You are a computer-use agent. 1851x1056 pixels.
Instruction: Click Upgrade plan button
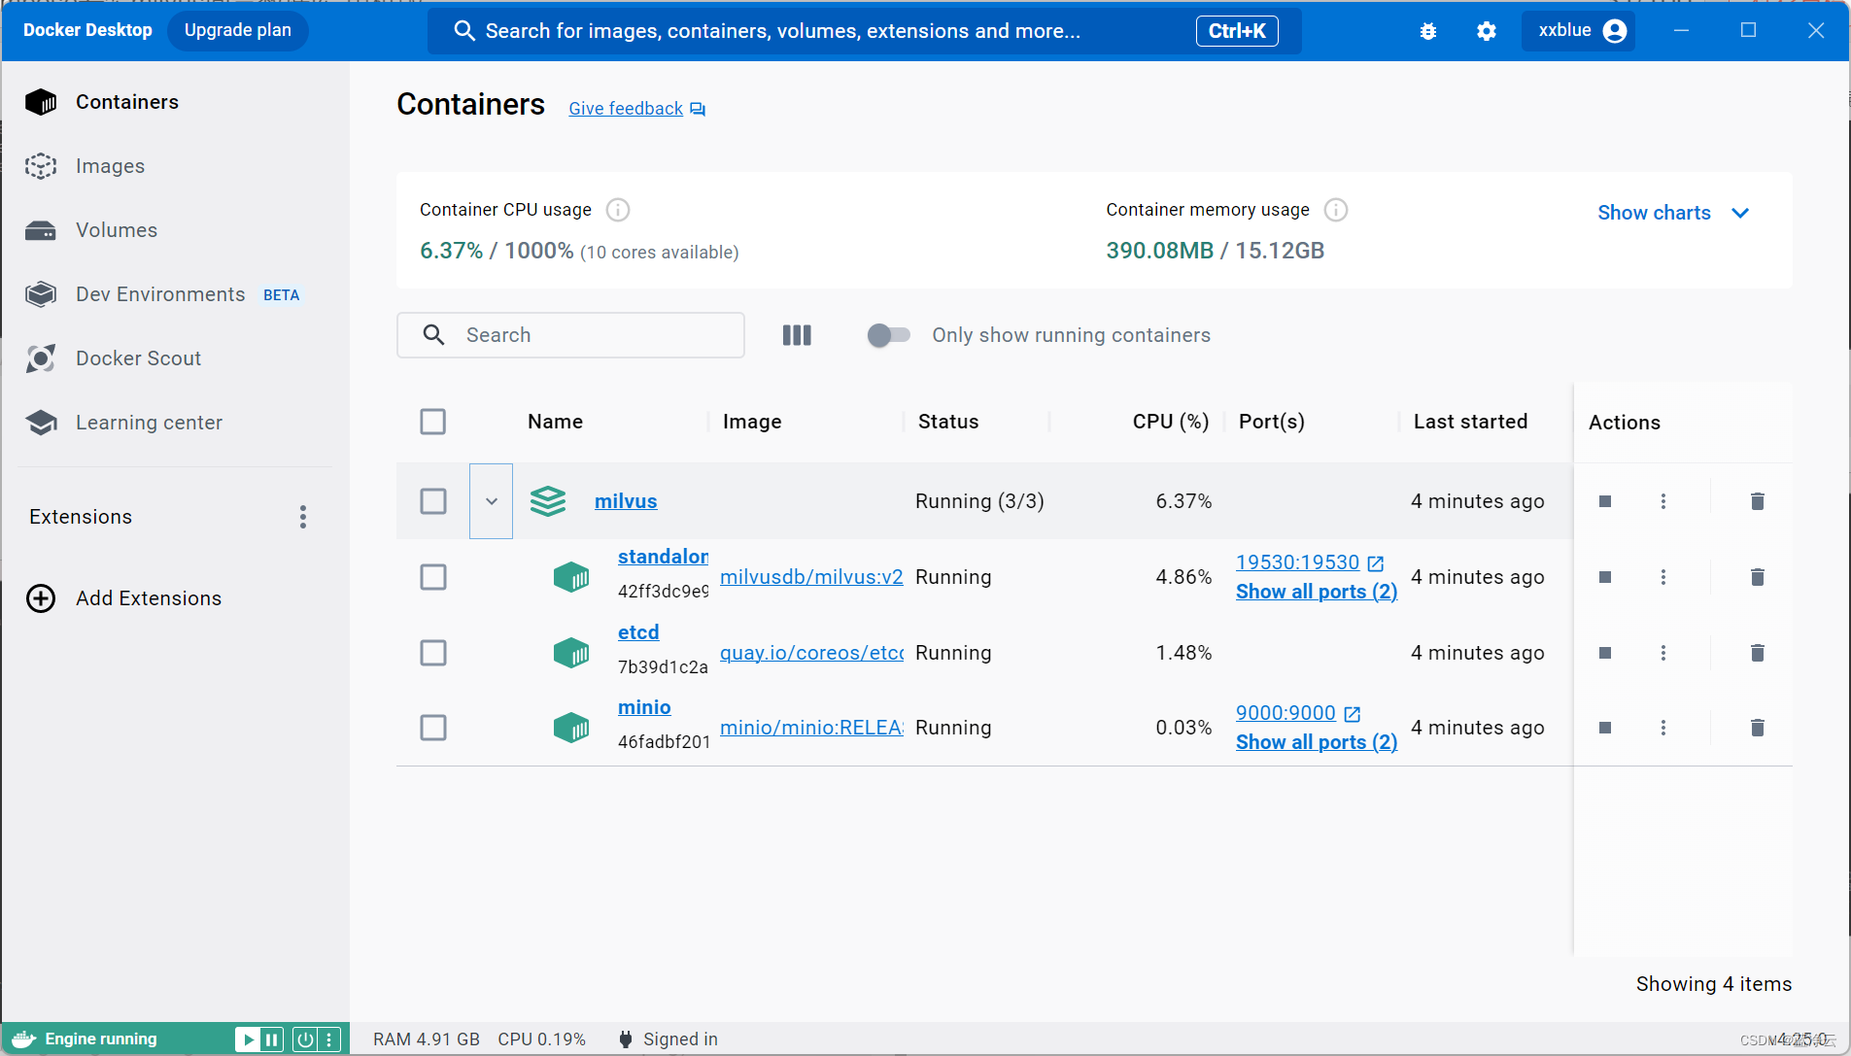click(x=238, y=30)
